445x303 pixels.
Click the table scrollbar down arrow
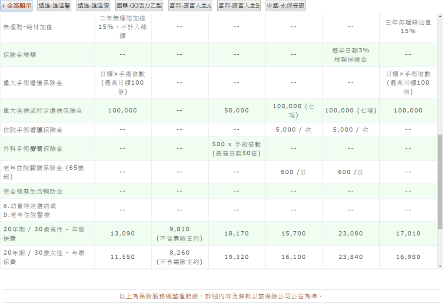point(440,266)
